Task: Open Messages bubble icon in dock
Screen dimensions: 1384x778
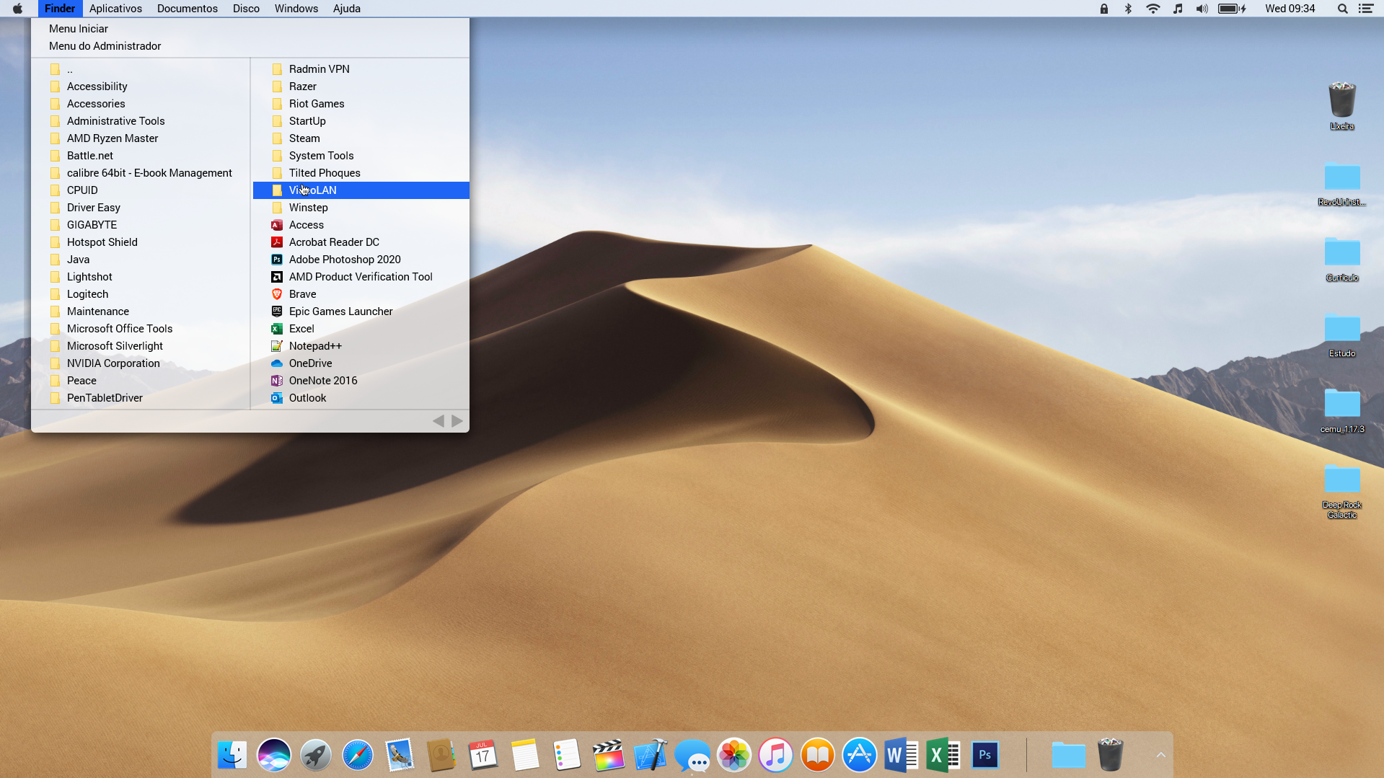Action: [692, 755]
